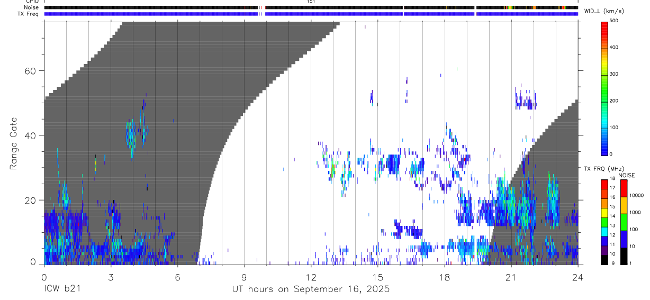This screenshot has width=650, height=300.
Task: Click the '200' tick on the width scale
Action: (614, 101)
